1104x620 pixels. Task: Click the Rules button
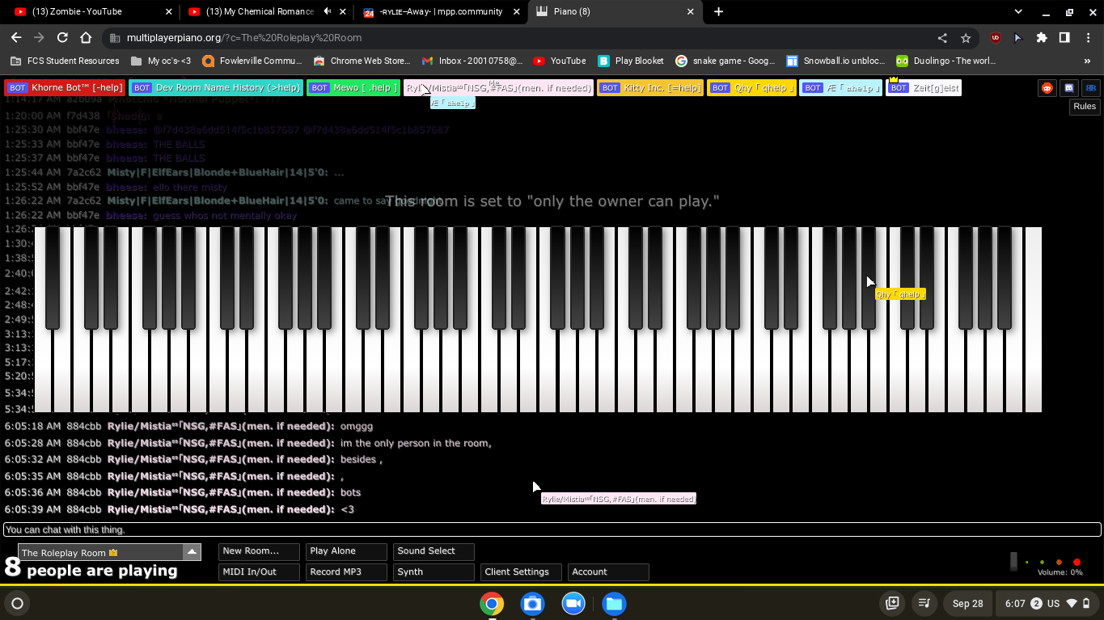point(1085,107)
